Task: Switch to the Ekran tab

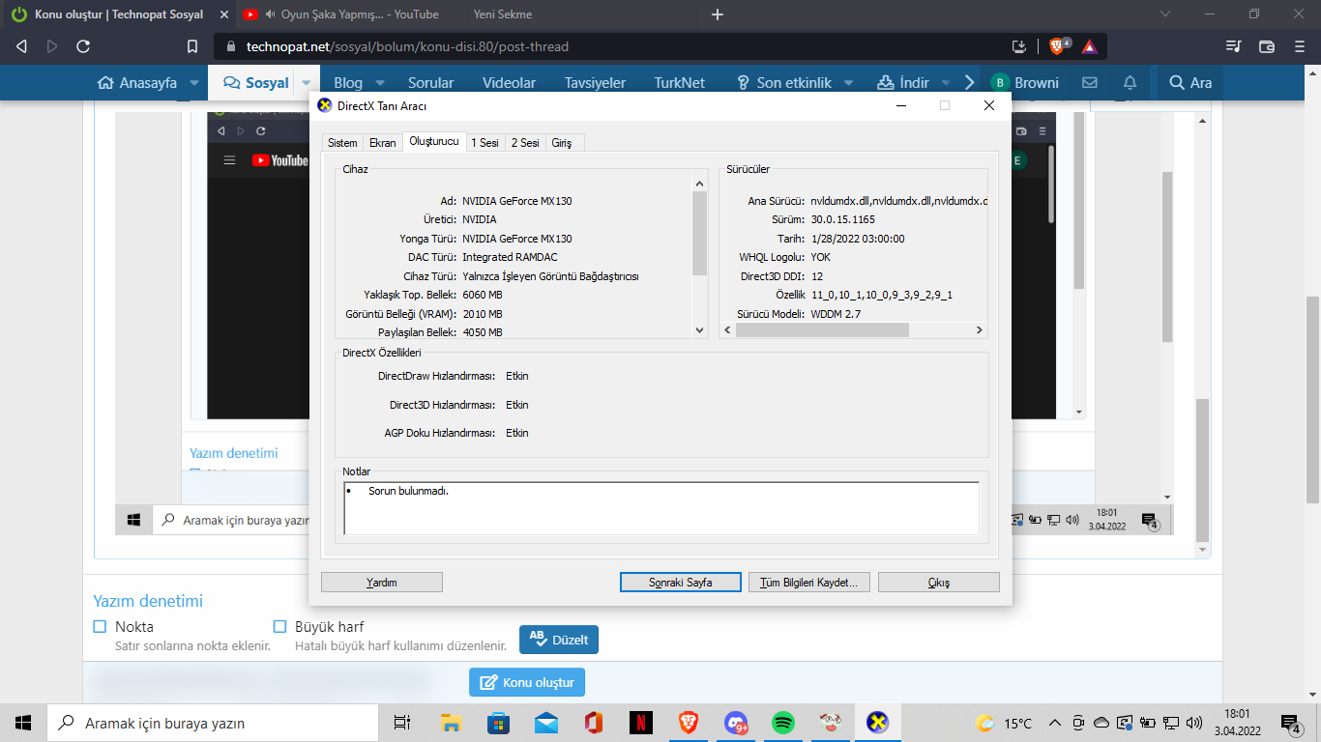Action: tap(383, 143)
